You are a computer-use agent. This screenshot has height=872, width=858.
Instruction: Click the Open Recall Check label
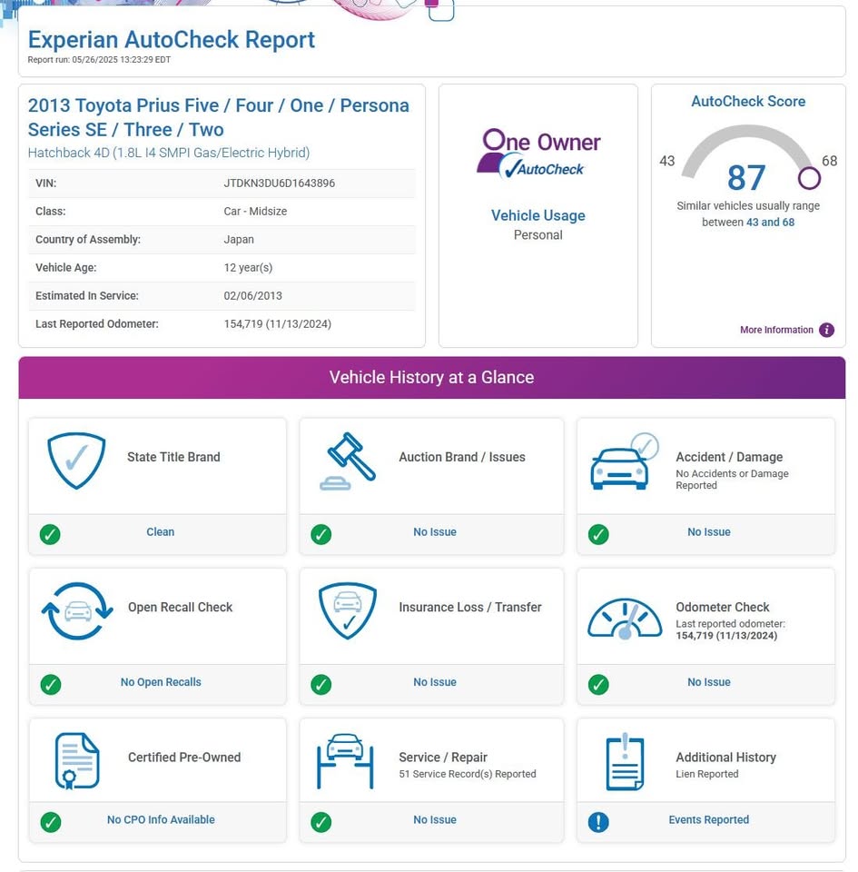coord(180,607)
